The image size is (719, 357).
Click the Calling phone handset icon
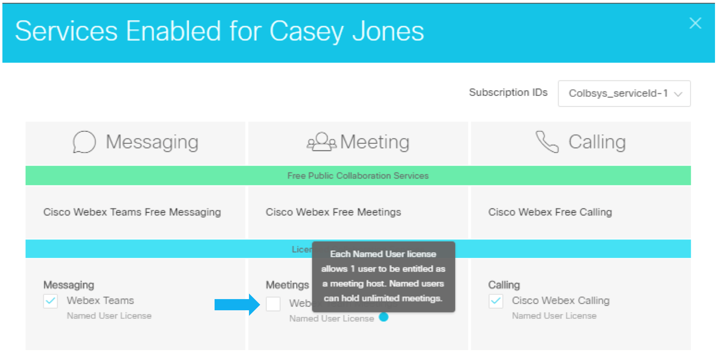point(547,142)
